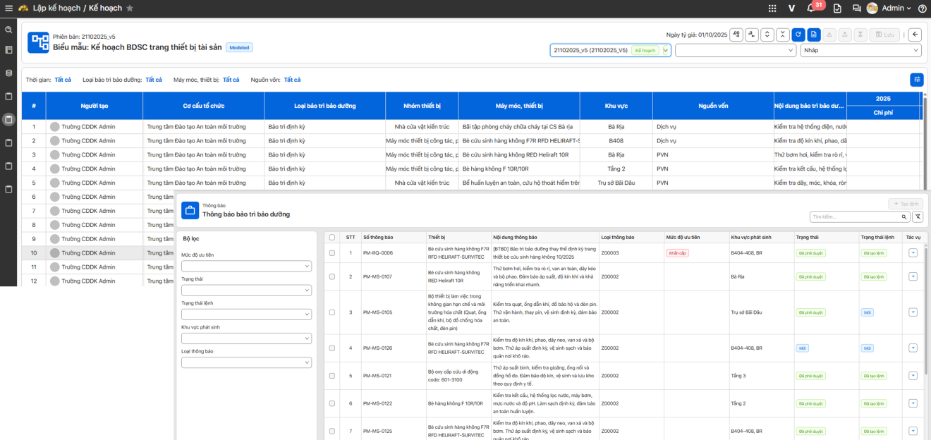Click the database icon in left sidebar
Viewport: 931px width, 440px height.
click(8, 73)
